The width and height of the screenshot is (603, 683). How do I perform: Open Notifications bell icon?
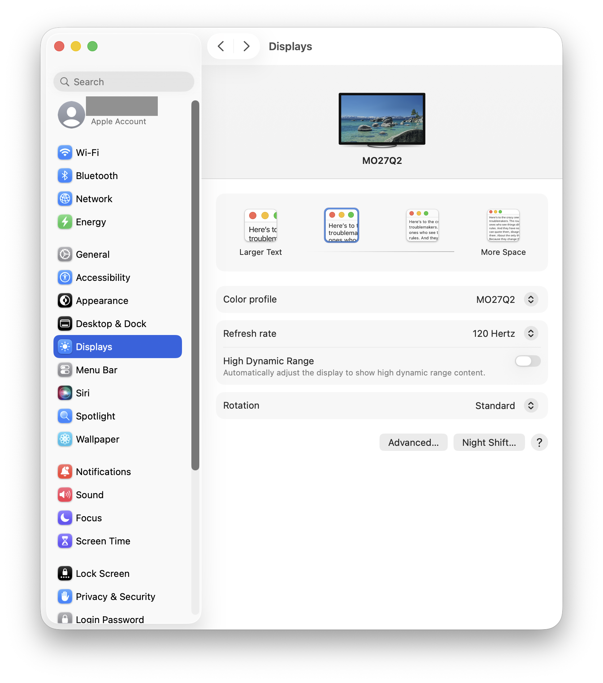click(x=65, y=472)
